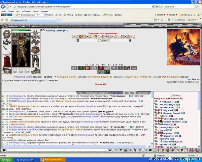Click player AntiMetateli in the list
Viewport: 202px width, 162px height.
coord(166,107)
